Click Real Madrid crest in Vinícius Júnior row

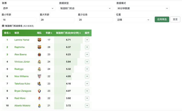(39, 62)
